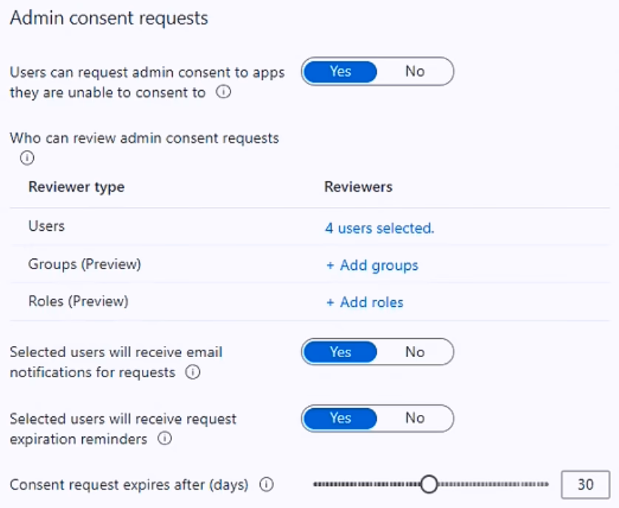619x508 pixels.
Task: Open the 4 users selected link
Action: tap(380, 228)
